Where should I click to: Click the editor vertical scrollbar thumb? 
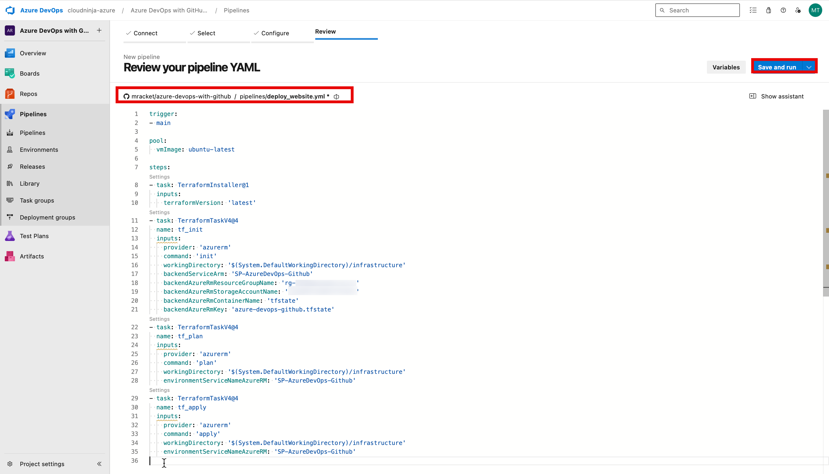pyautogui.click(x=826, y=203)
